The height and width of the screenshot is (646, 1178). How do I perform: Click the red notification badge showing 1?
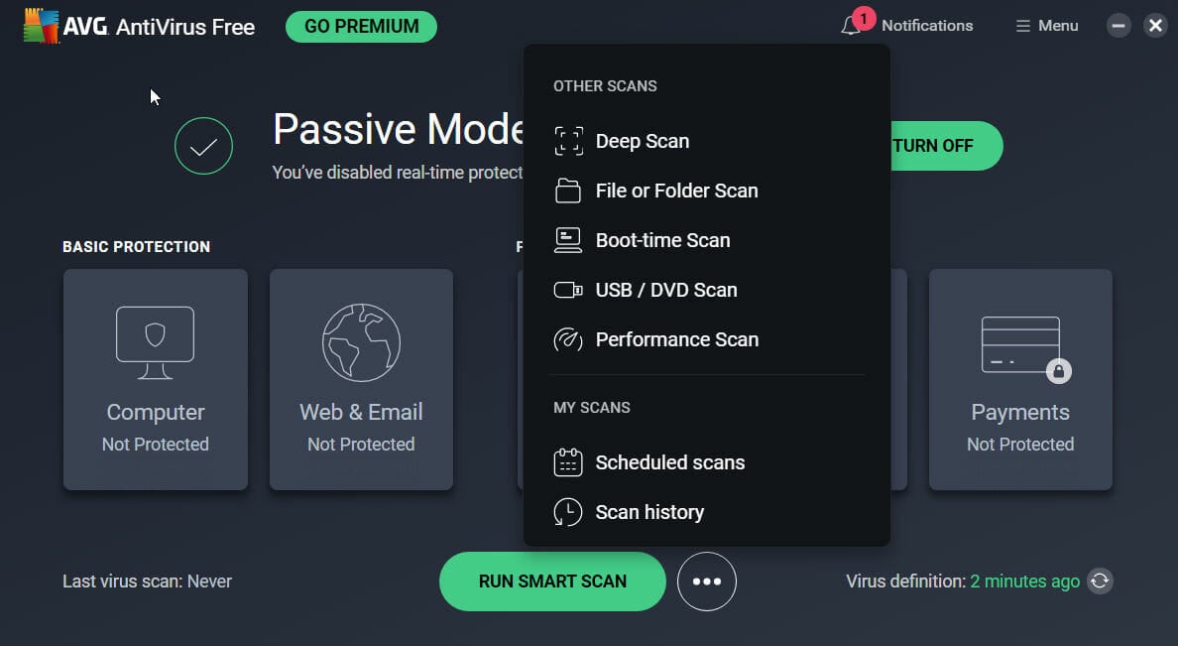coord(864,18)
